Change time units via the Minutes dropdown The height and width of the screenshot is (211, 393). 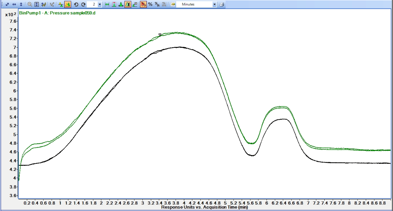point(215,4)
